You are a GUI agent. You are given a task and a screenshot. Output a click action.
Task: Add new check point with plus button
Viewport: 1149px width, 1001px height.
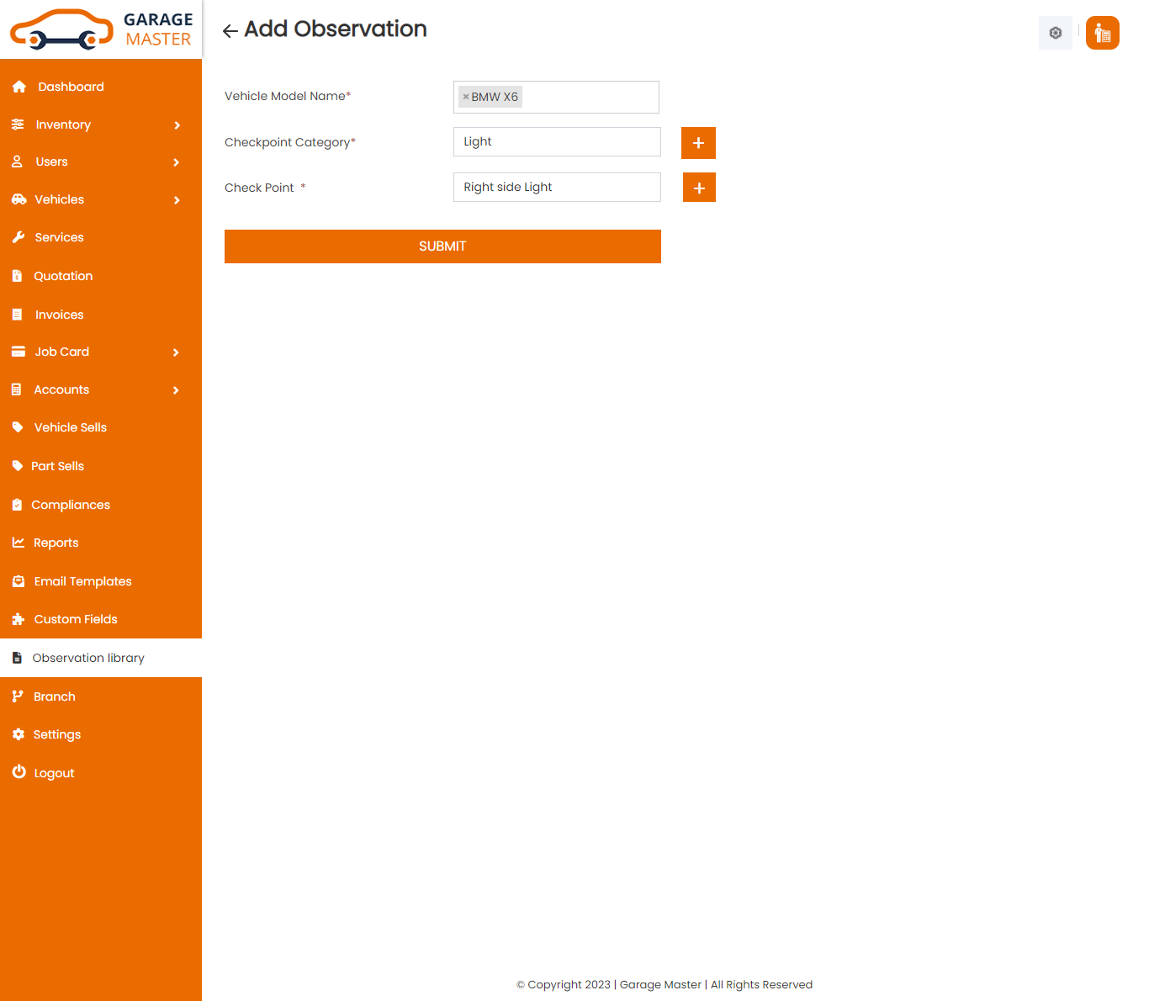[x=698, y=188]
